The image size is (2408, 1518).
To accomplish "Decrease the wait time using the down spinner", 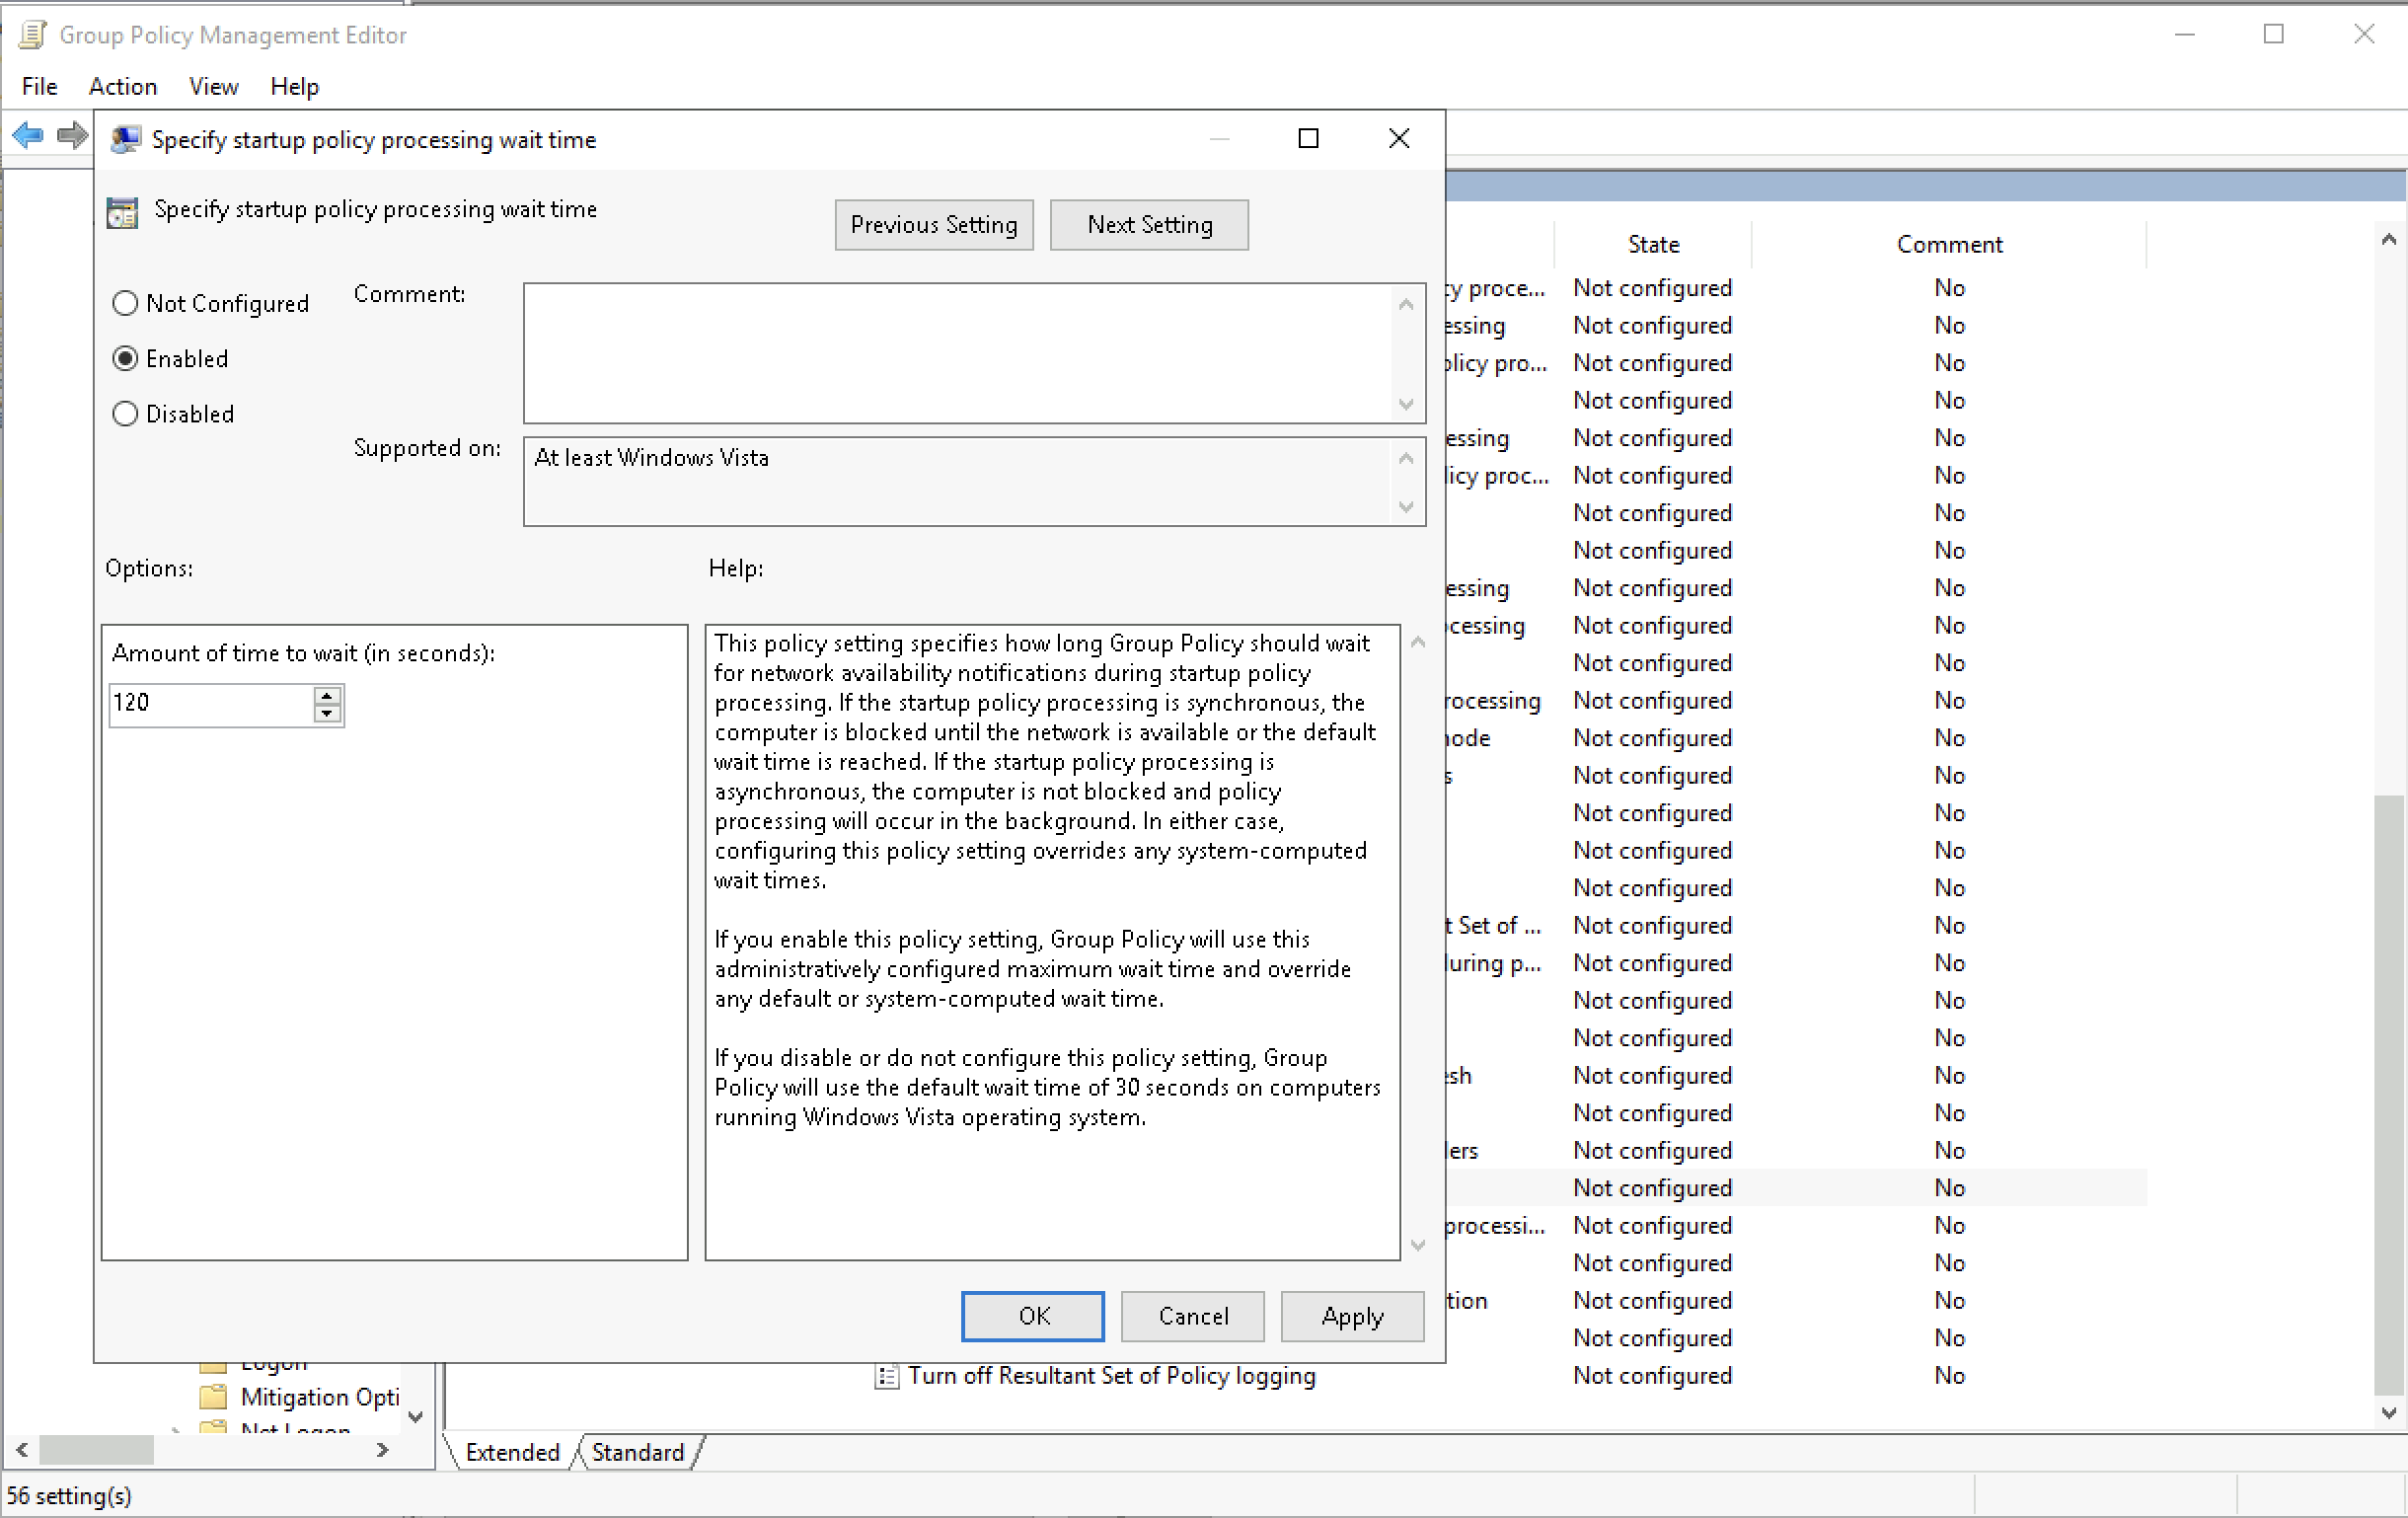I will (327, 713).
